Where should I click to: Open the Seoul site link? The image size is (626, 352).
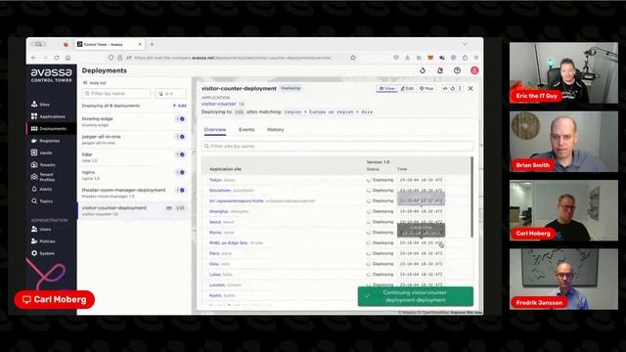[215, 222]
